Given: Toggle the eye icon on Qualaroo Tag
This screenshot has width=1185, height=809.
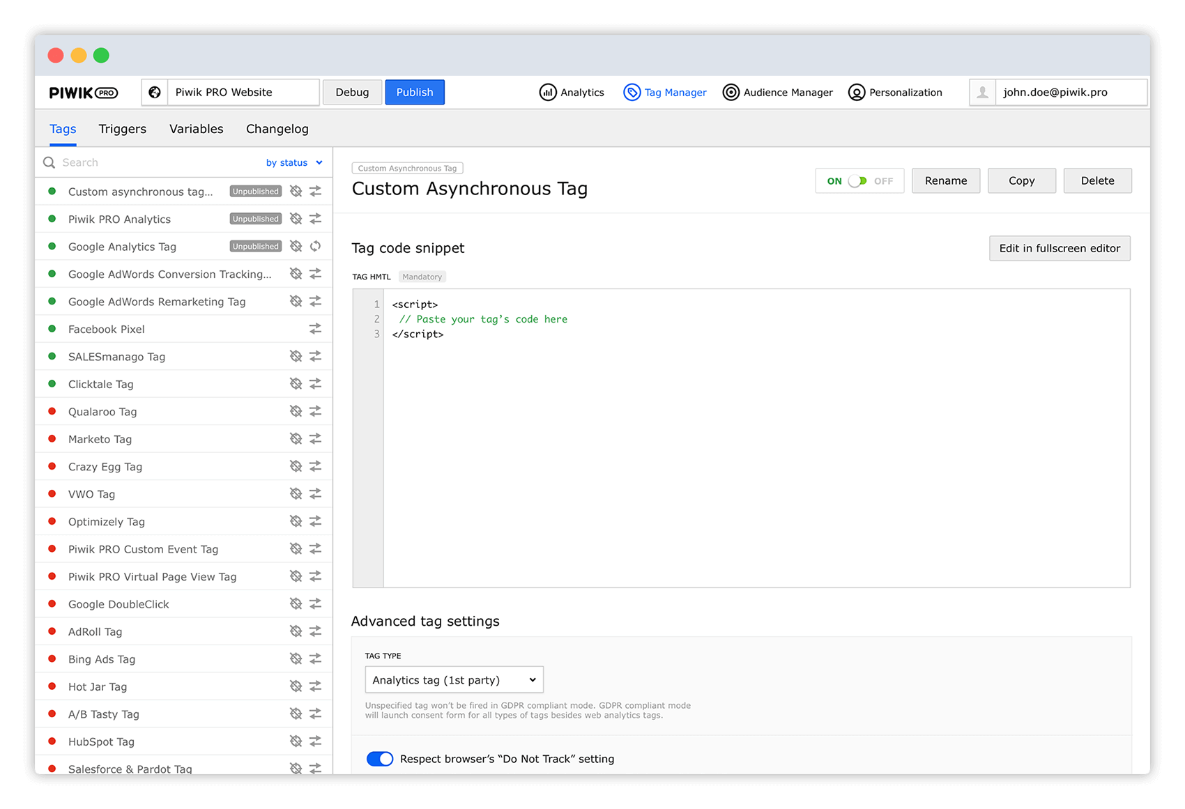Looking at the screenshot, I should (296, 411).
